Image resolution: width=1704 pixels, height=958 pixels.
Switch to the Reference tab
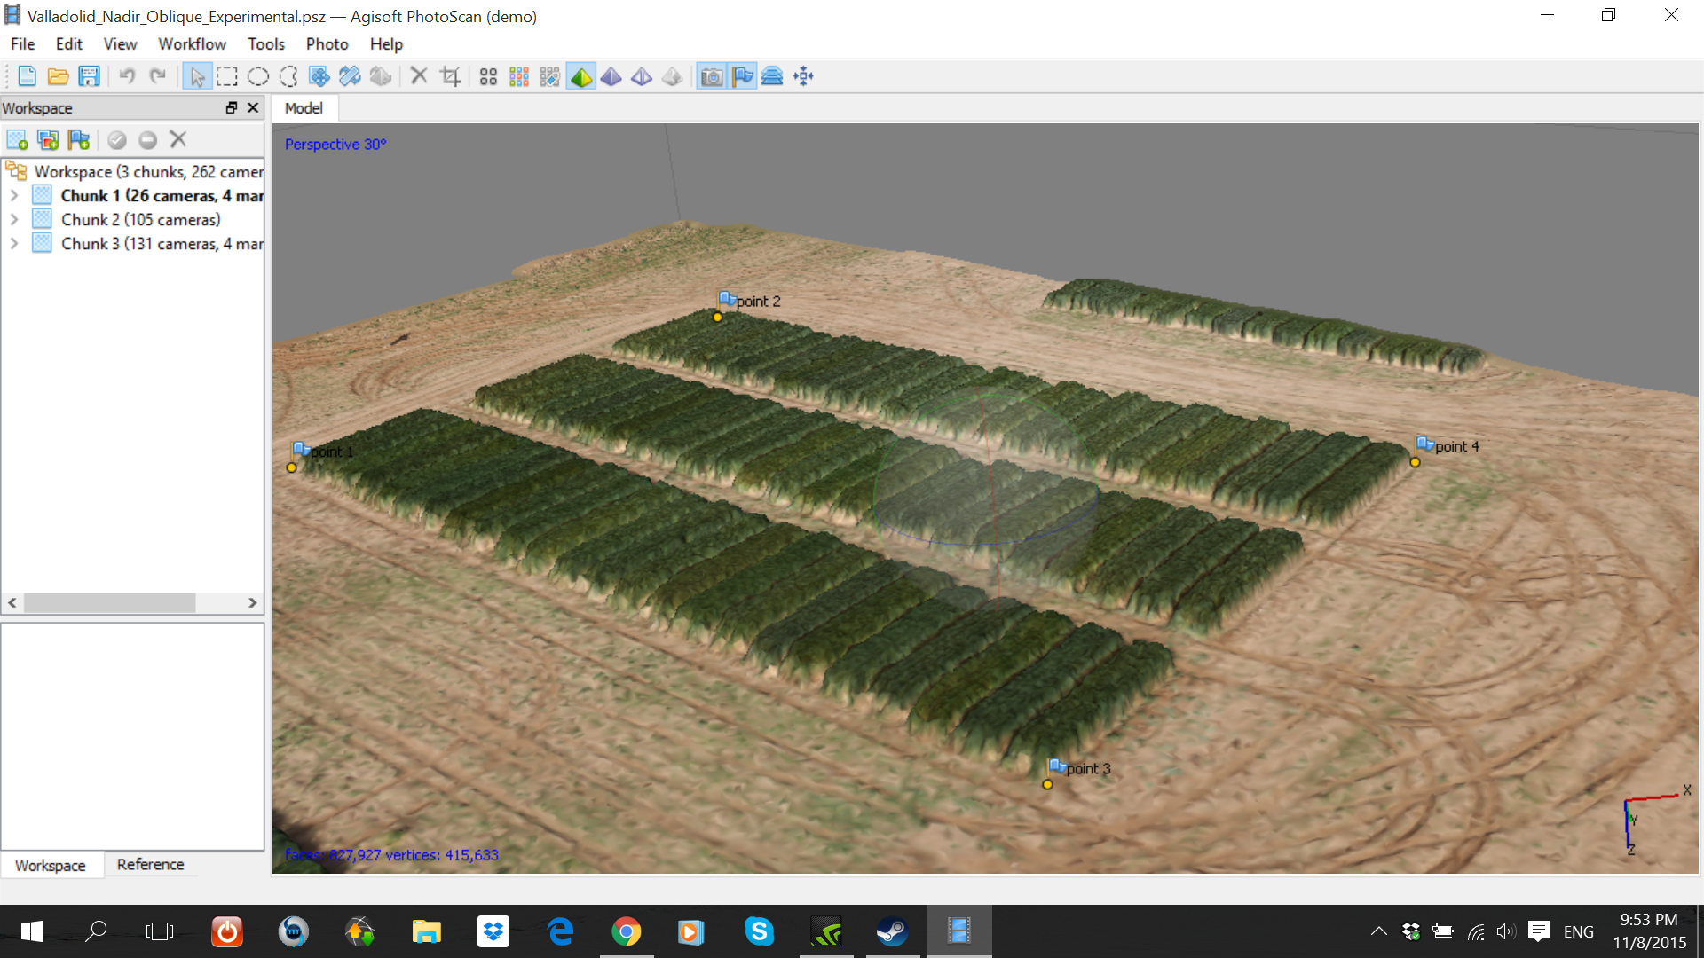coord(150,864)
